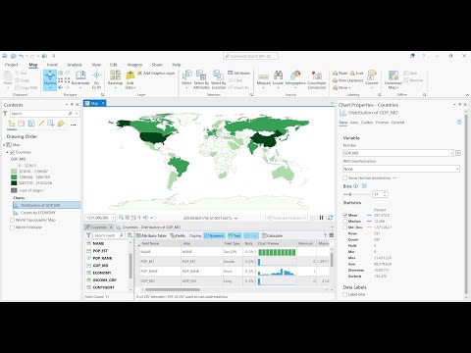Open the Bookmarks tool

coord(80,78)
